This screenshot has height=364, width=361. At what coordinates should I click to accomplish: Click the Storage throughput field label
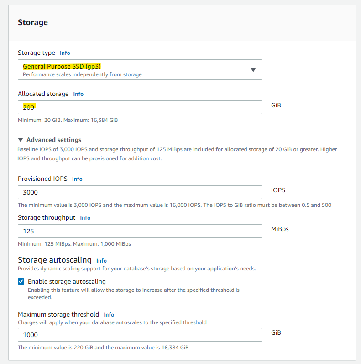pos(47,218)
